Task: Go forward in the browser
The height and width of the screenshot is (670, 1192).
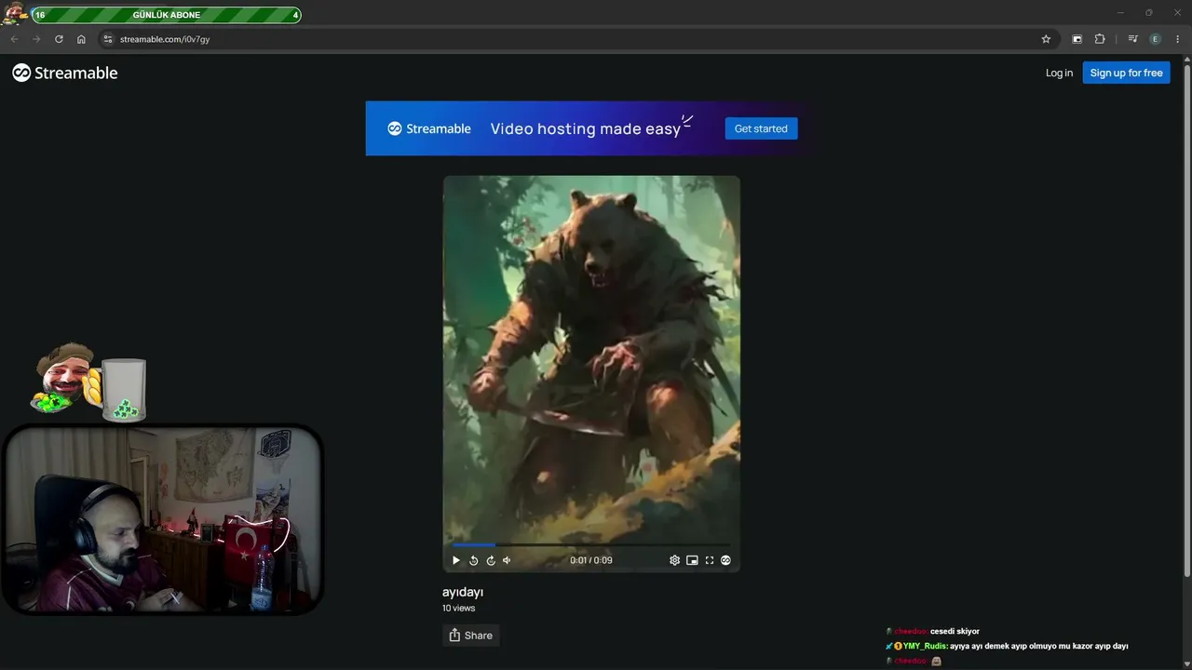Action: click(36, 39)
